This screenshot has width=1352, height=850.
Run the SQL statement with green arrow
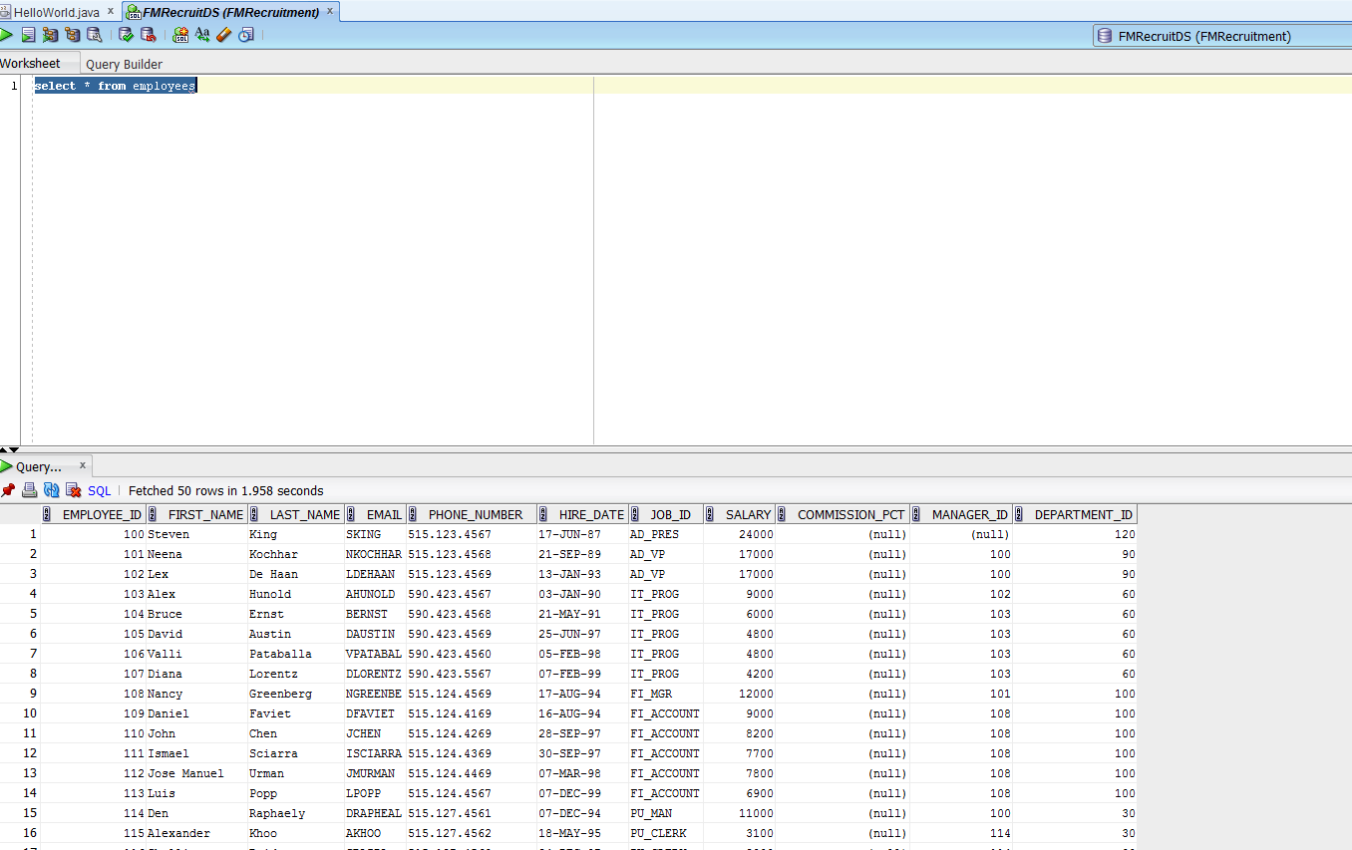6,34
